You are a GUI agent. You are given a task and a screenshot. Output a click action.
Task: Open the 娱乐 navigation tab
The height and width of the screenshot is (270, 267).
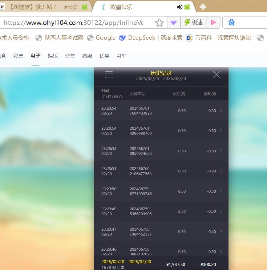coord(52,56)
